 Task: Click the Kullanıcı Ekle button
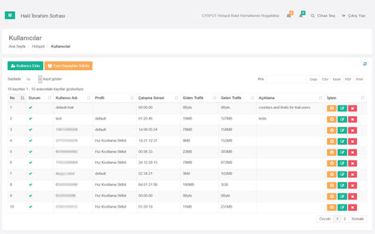click(25, 66)
